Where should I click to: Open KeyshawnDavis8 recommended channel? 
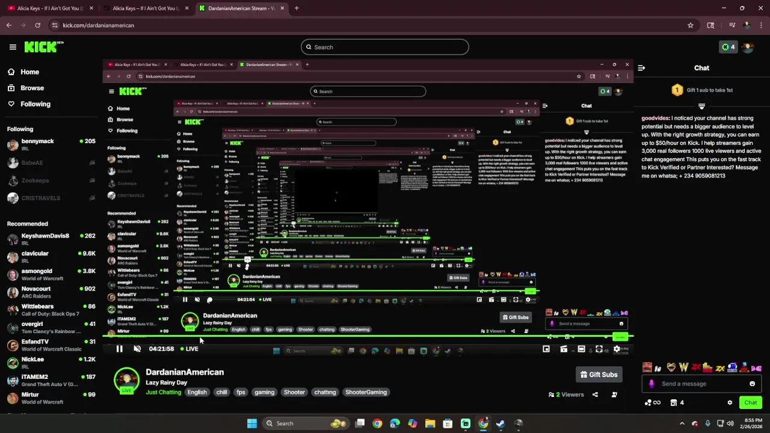(x=51, y=239)
